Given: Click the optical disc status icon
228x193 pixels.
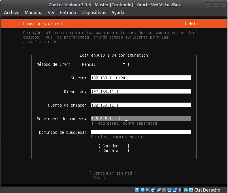Looking at the screenshot, I should pyautogui.click(x=143, y=190).
